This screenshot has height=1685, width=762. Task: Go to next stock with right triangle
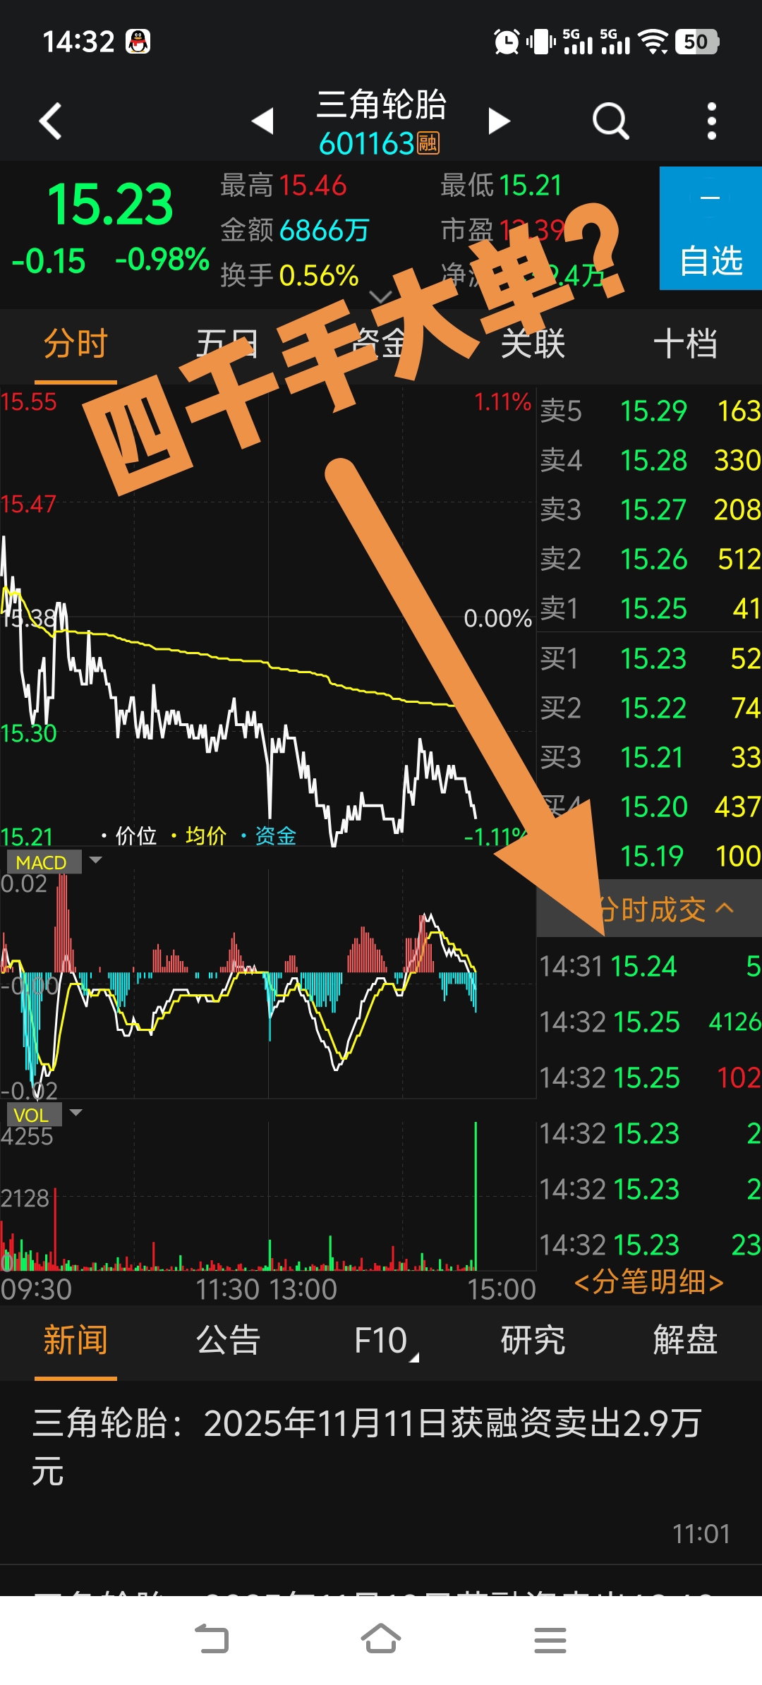pyautogui.click(x=499, y=121)
